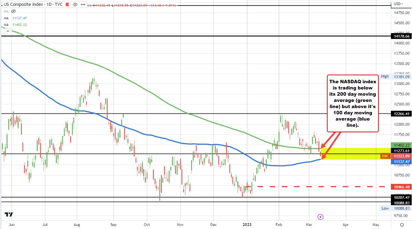Click the 12750.00 price scale label
The image size is (412, 229).
click(402, 94)
